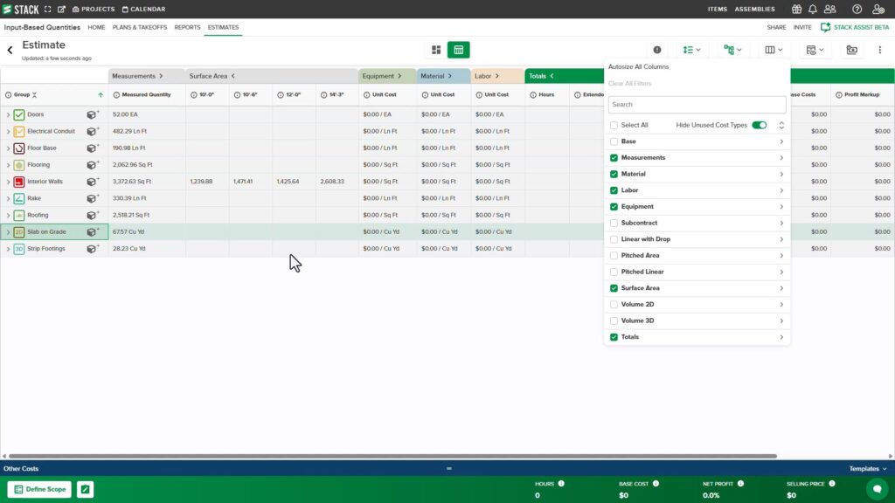This screenshot has width=895, height=503.
Task: Tick the Select All checkbox
Action: pos(614,125)
